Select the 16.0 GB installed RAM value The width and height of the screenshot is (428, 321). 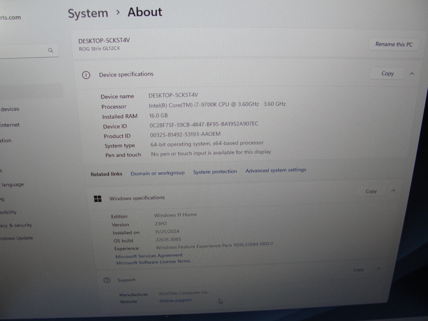158,116
